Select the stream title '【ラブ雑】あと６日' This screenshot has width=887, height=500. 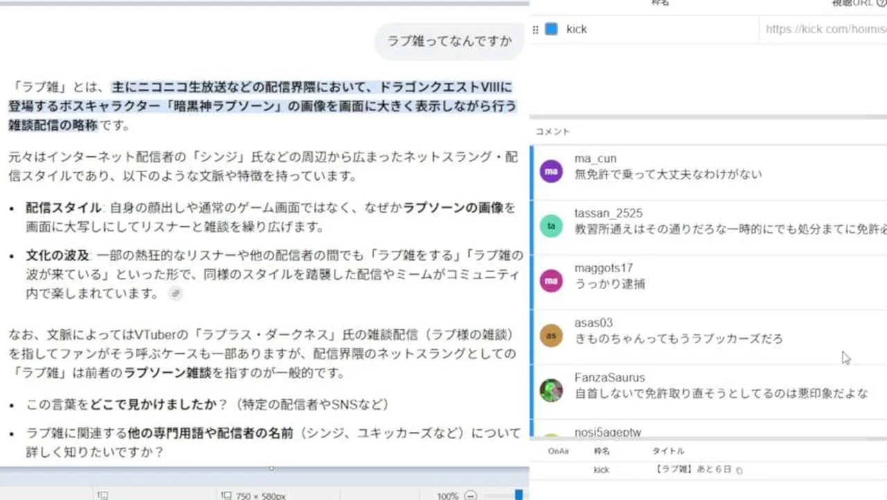click(x=693, y=470)
